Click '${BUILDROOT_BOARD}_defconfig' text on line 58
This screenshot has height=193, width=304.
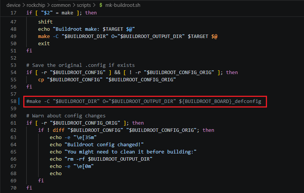tap(220, 101)
